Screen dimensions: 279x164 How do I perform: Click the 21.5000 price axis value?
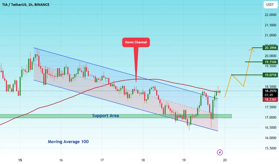point(270,25)
